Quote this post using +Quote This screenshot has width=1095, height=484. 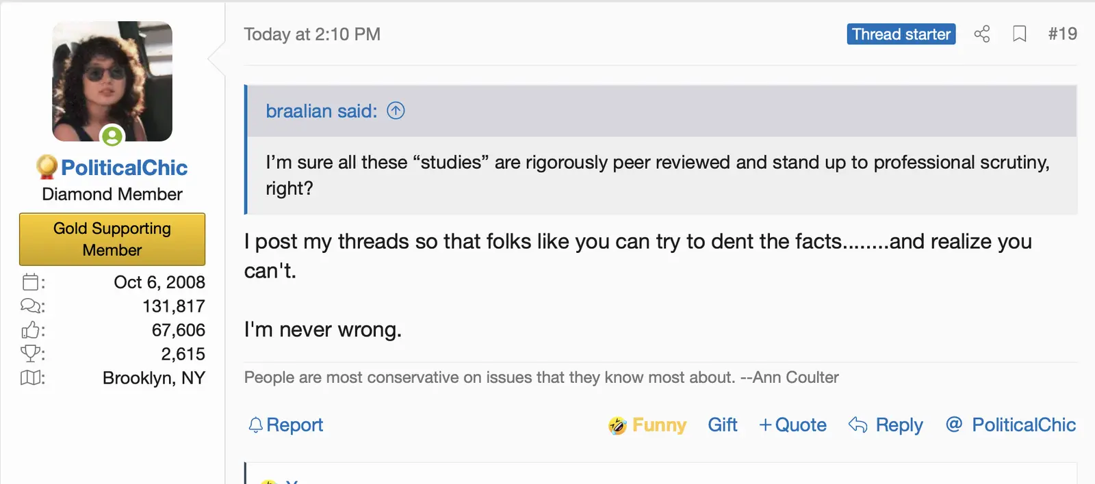(793, 425)
